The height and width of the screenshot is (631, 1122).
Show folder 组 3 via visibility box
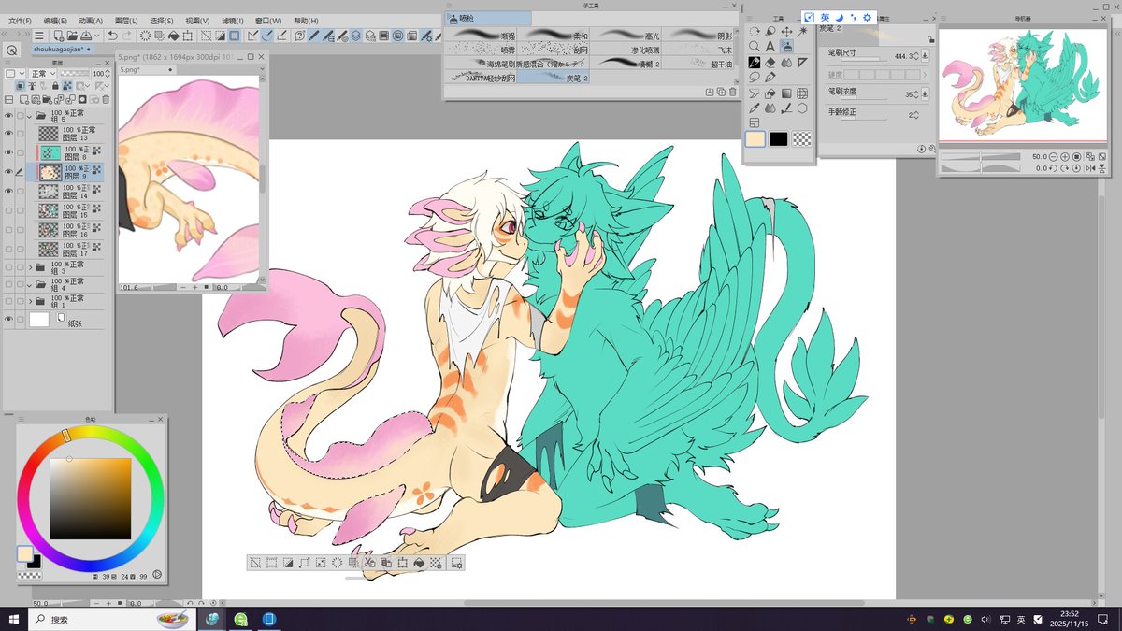coord(8,267)
